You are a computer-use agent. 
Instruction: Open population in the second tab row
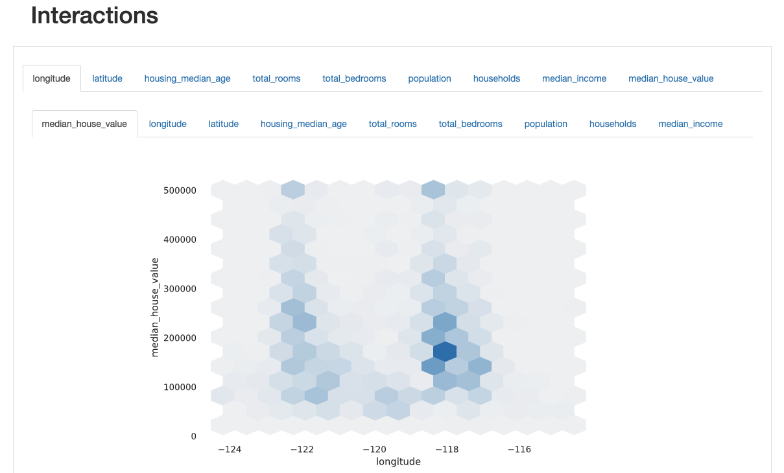coord(545,124)
